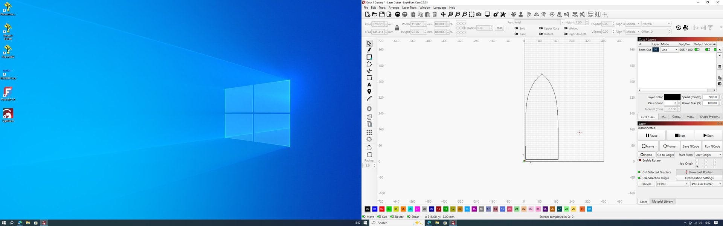
Task: Click the Optimization Settings button
Action: click(x=699, y=178)
